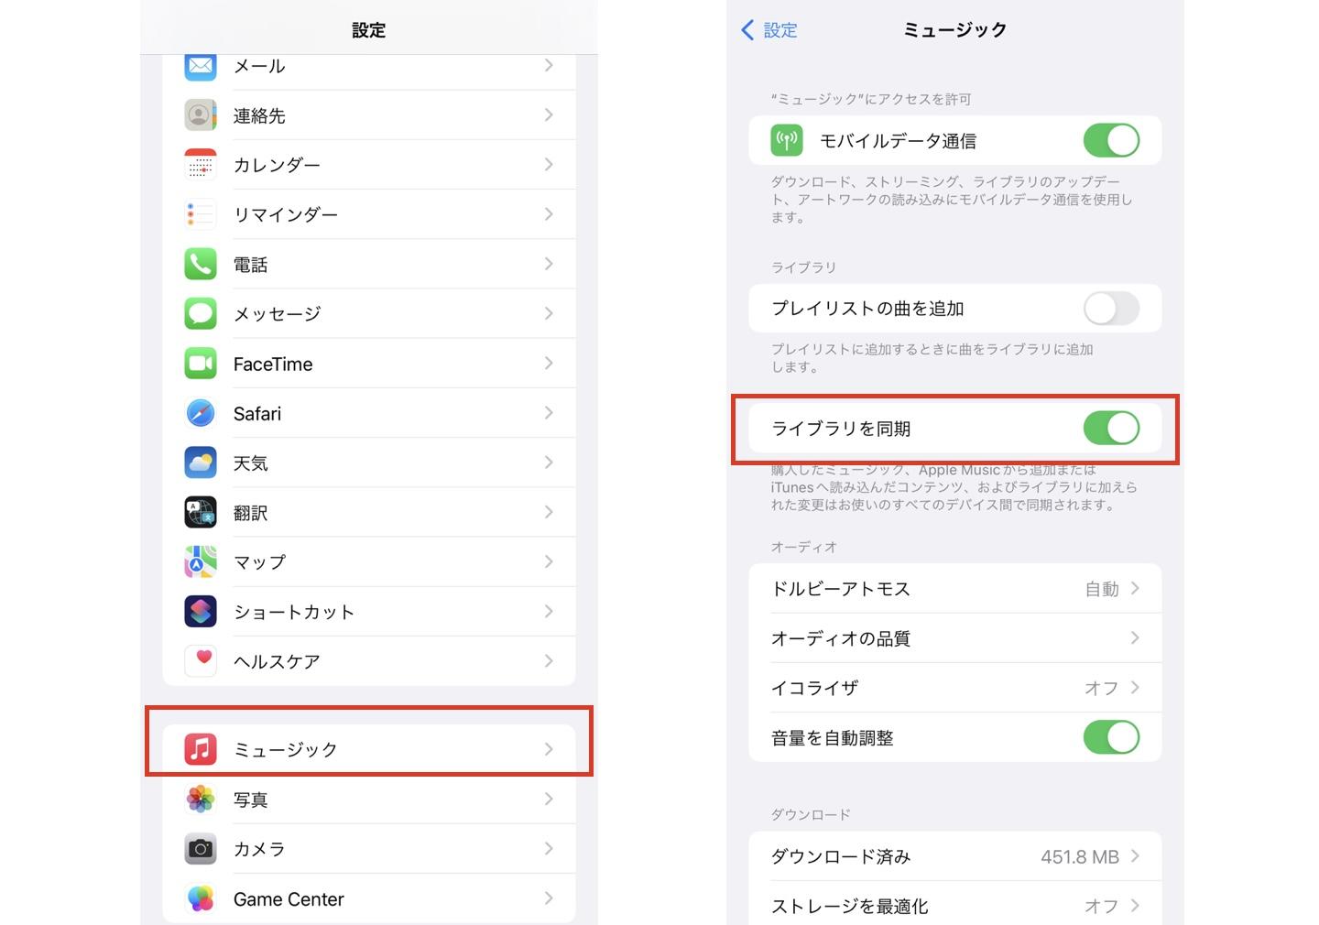This screenshot has width=1319, height=925.
Task: Go back using the 設定 back button
Action: (769, 30)
